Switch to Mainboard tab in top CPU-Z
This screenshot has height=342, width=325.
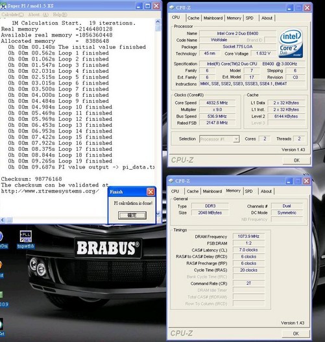pyautogui.click(x=213, y=18)
